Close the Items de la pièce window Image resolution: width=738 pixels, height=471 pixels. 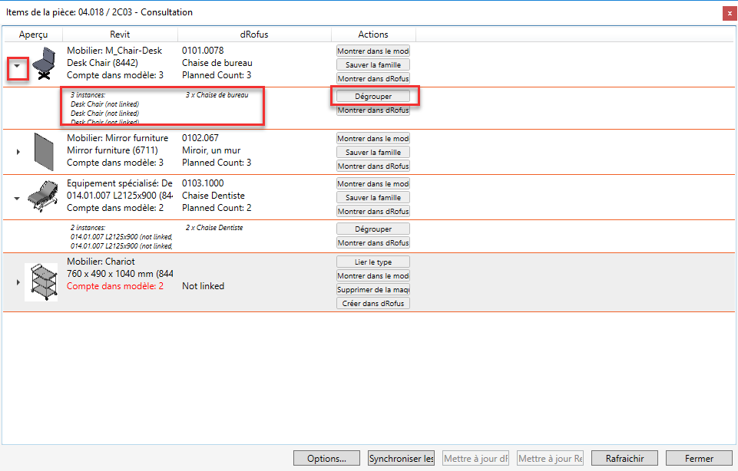pyautogui.click(x=729, y=13)
